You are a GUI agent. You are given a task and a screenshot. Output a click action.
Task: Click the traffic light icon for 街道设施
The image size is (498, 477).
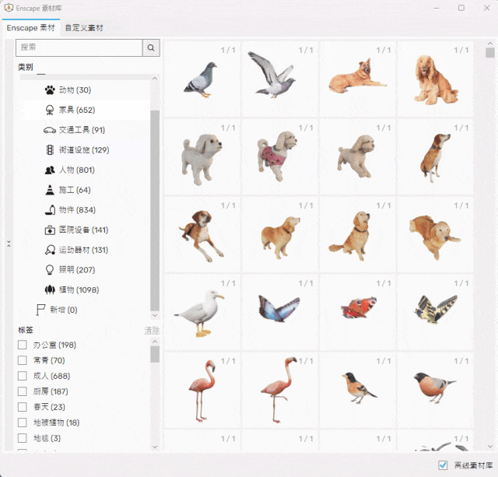pyautogui.click(x=50, y=150)
